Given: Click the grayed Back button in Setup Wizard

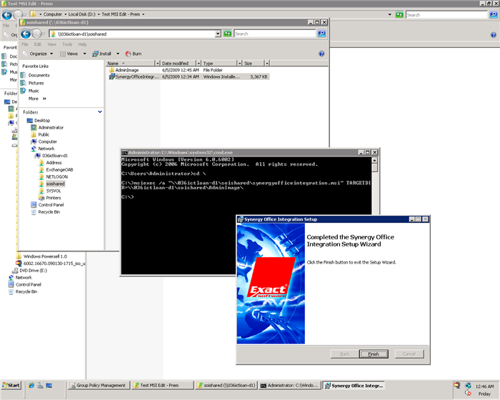Looking at the screenshot, I should [345, 354].
